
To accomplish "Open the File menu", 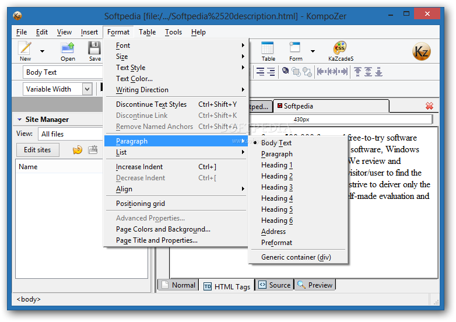I will click(x=22, y=32).
